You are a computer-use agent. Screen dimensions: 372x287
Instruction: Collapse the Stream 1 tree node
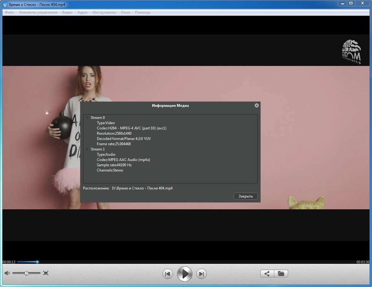87,149
